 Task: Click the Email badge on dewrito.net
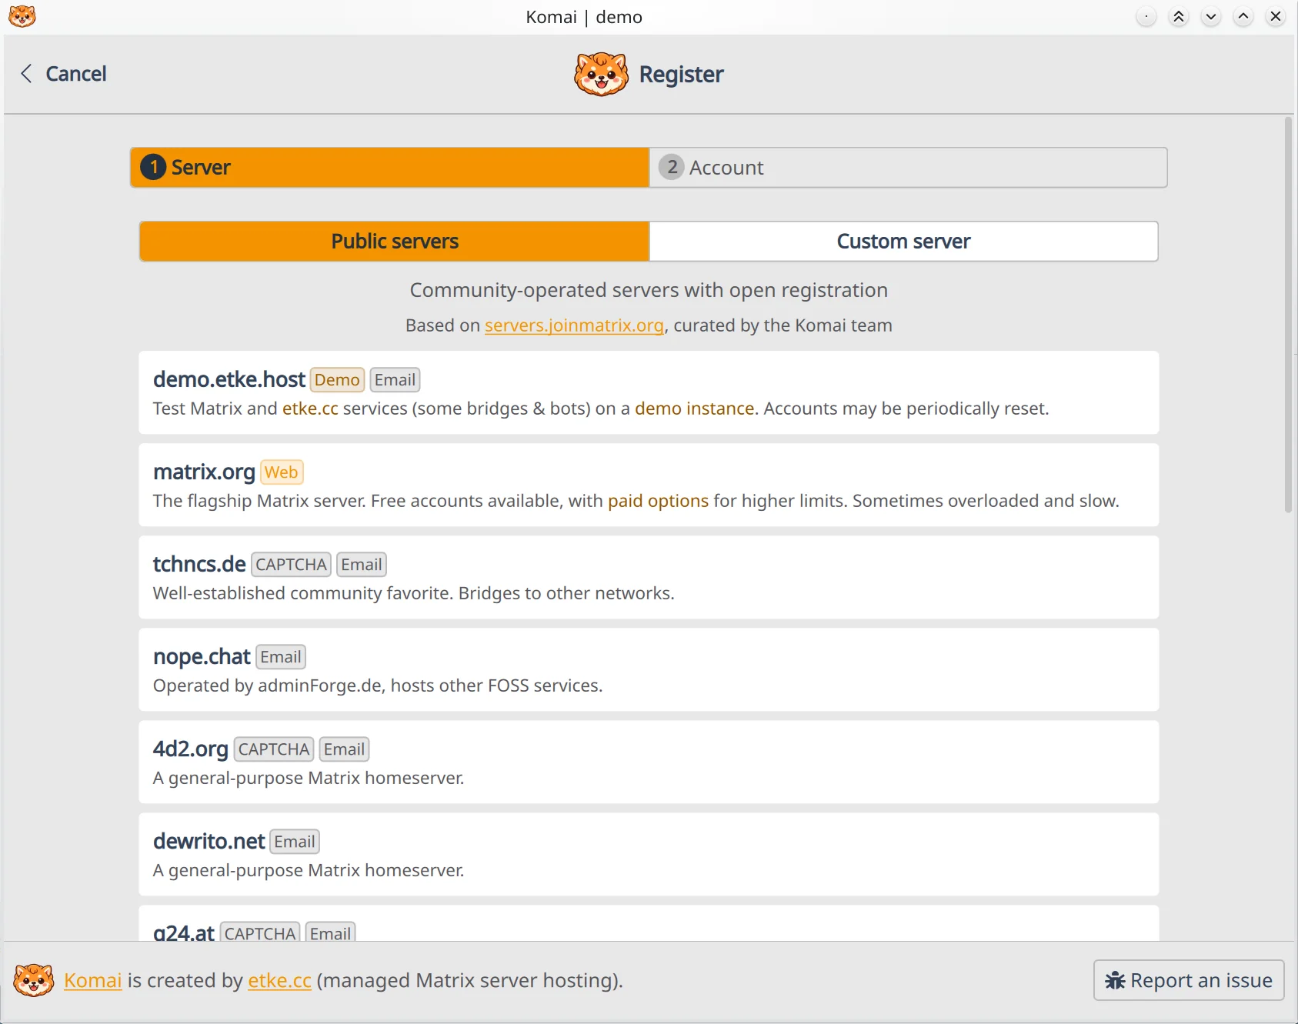(295, 842)
